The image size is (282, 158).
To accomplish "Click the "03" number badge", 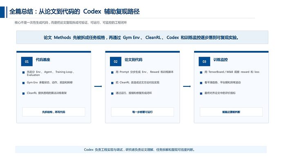I will [204, 61].
